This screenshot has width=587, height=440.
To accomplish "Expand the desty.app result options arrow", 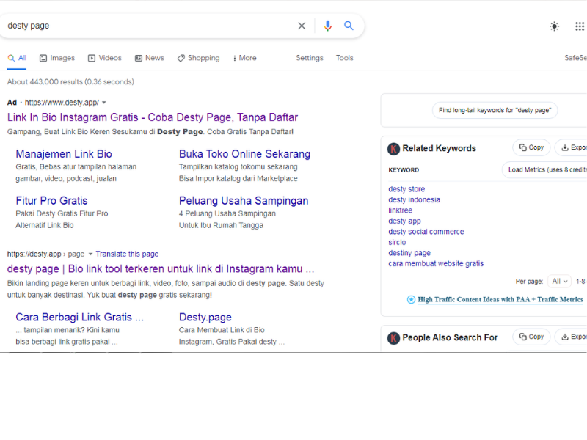I will (x=90, y=254).
